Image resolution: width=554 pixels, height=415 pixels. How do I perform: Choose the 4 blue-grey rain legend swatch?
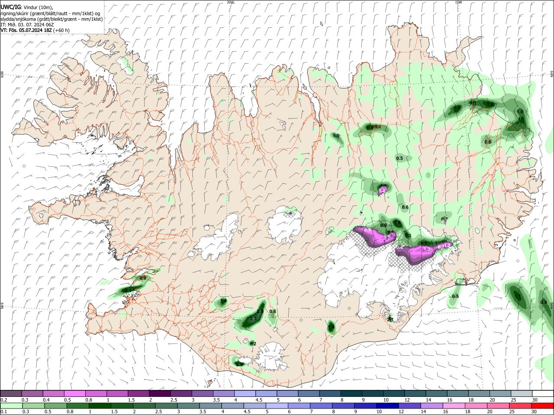tap(232, 405)
